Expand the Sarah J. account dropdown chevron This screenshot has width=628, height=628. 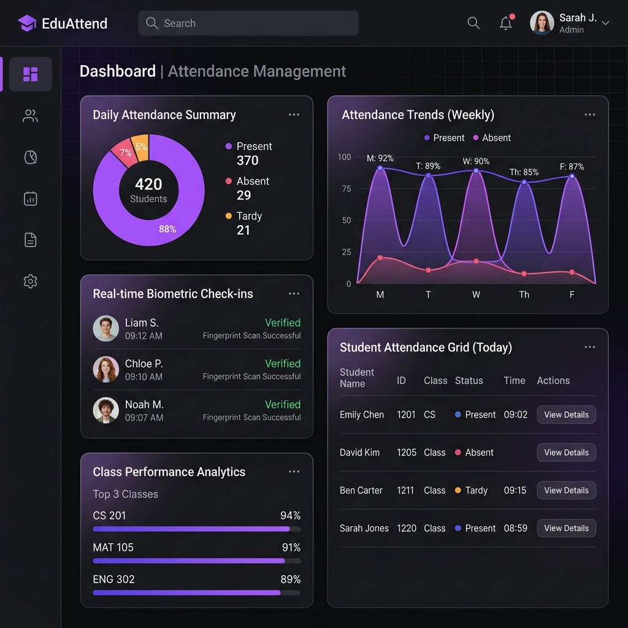pyautogui.click(x=605, y=23)
